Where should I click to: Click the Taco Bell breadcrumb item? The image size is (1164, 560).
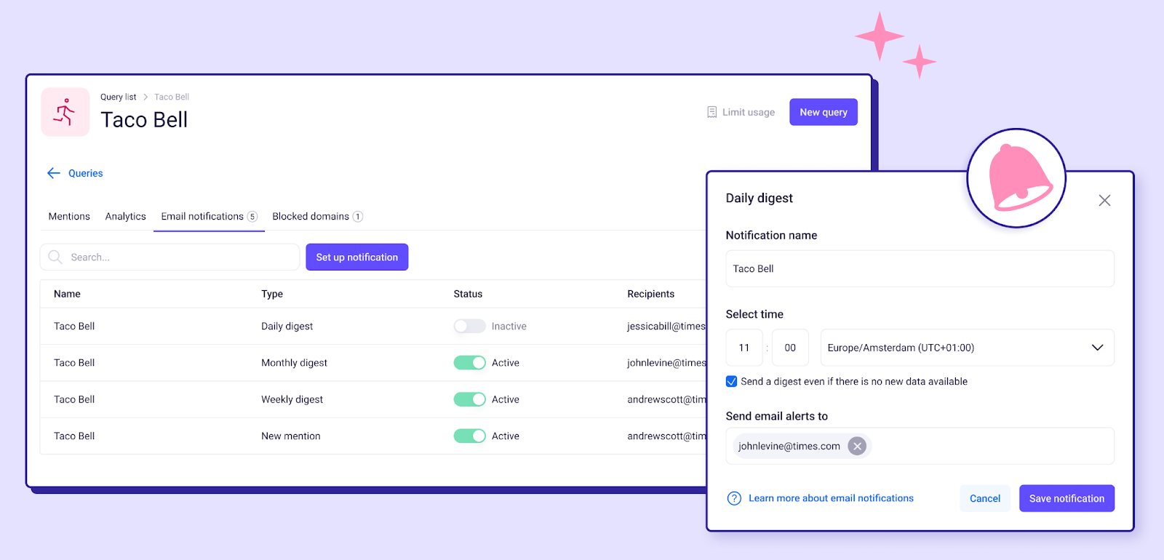pyautogui.click(x=172, y=97)
